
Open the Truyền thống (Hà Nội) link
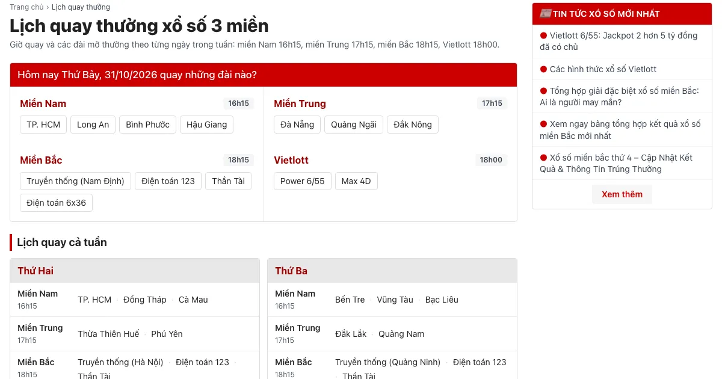point(120,362)
